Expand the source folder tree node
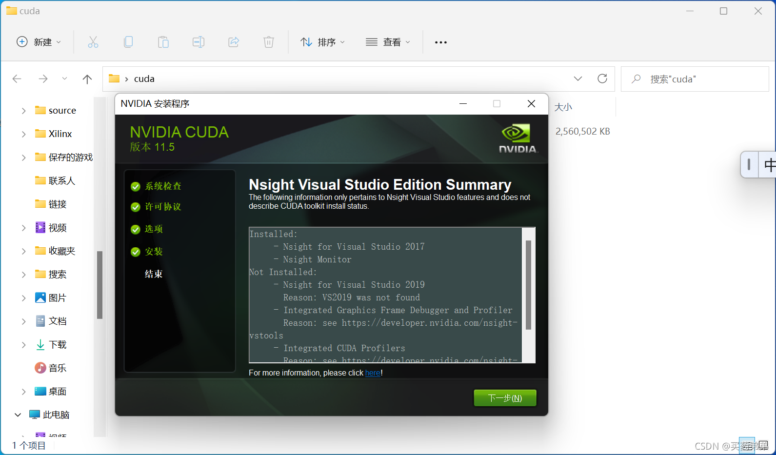 coord(23,111)
